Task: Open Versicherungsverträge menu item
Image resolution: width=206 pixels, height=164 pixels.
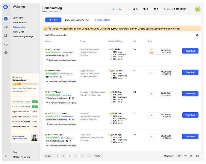Action: pos(23,36)
